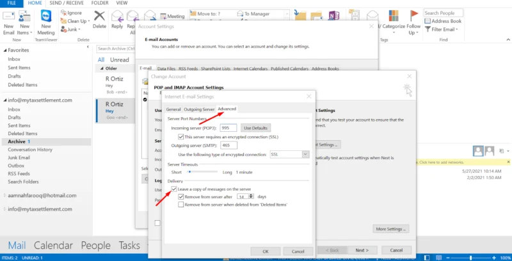Click the More Settings button
The width and height of the screenshot is (512, 261).
(x=391, y=229)
